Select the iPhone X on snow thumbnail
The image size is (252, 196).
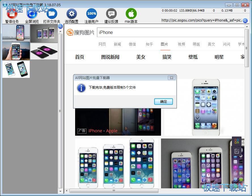16,33
